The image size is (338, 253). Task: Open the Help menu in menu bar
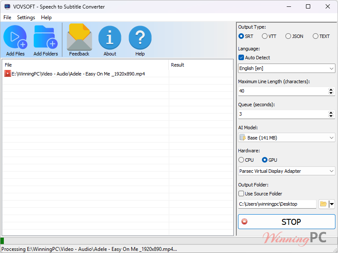pyautogui.click(x=46, y=17)
